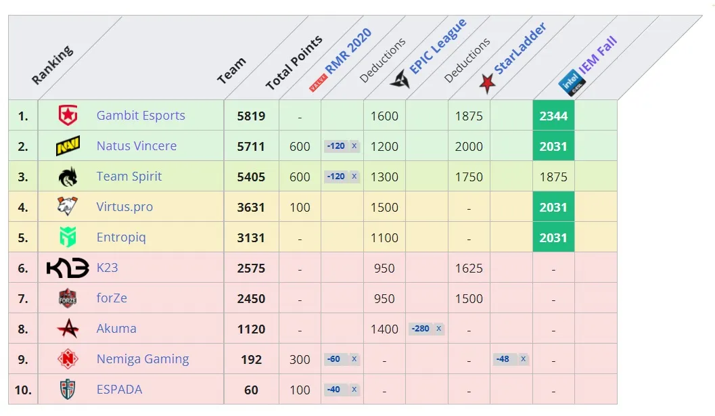Click Natus Vincere's total points 5711
Viewport: 715px width, 416px height.
pos(251,146)
